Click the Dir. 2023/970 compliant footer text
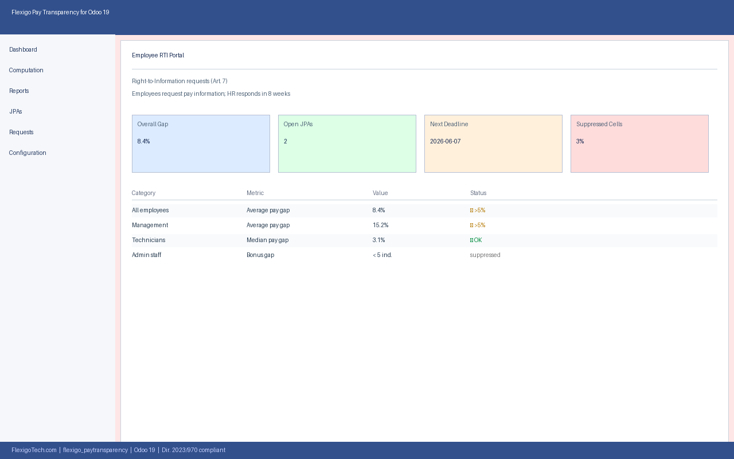The height and width of the screenshot is (459, 734). click(193, 450)
